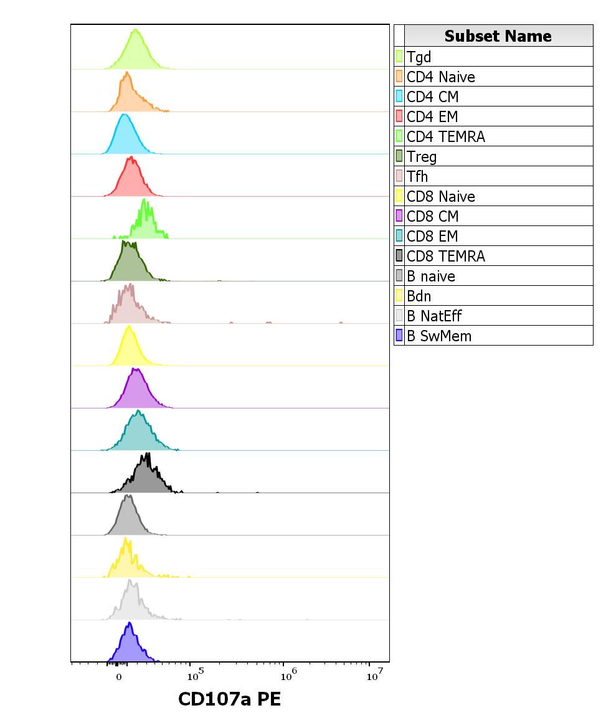
Task: Select the B SwMem blue swatch
Action: [x=399, y=336]
